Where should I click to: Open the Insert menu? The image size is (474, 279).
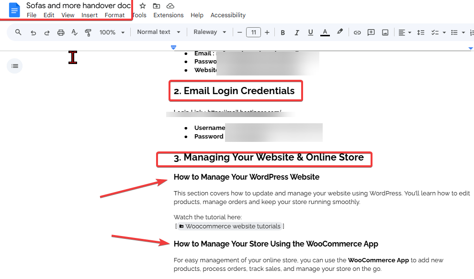click(x=89, y=15)
